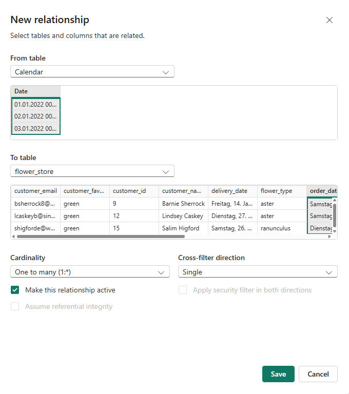This screenshot has width=349, height=394.
Task: Close the New relationship dialog
Action: pos(329,20)
